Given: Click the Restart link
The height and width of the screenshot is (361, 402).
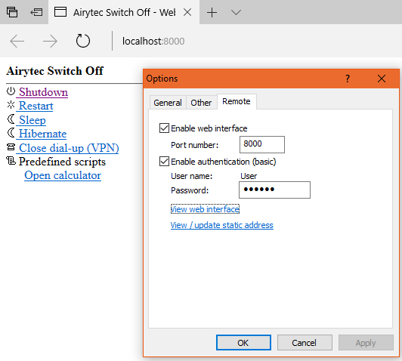Looking at the screenshot, I should (36, 106).
